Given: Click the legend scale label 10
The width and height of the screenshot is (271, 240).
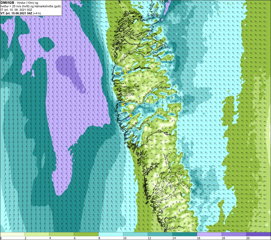Looking at the screenshot, I should (x=125, y=238).
